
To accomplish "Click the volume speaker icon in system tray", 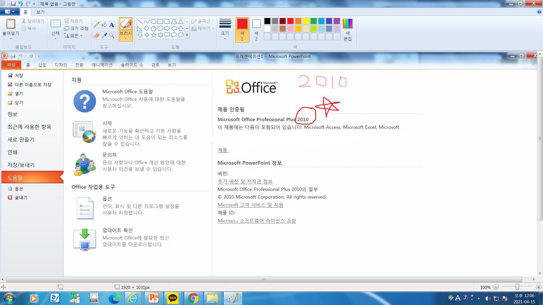I will pos(487,299).
